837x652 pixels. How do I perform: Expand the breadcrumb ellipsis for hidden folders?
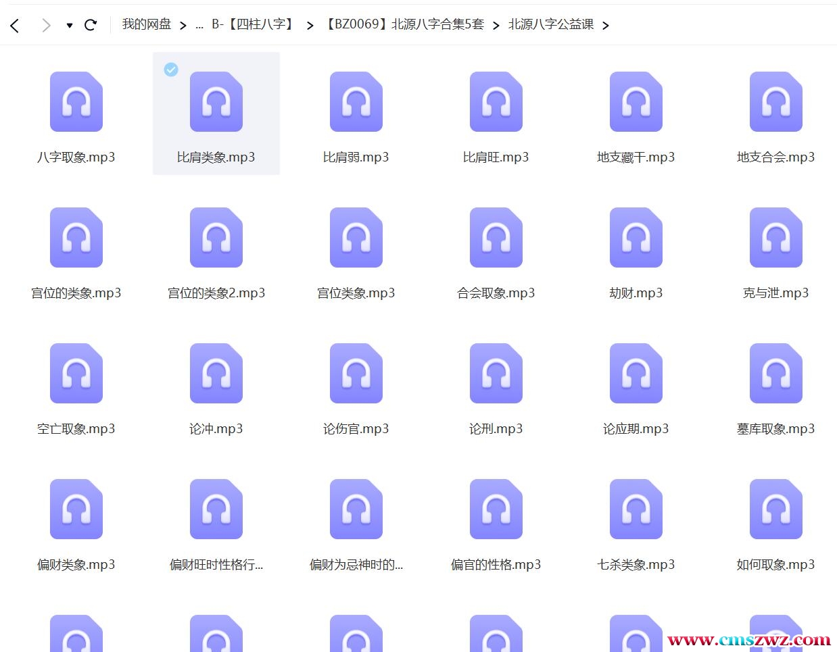tap(199, 25)
